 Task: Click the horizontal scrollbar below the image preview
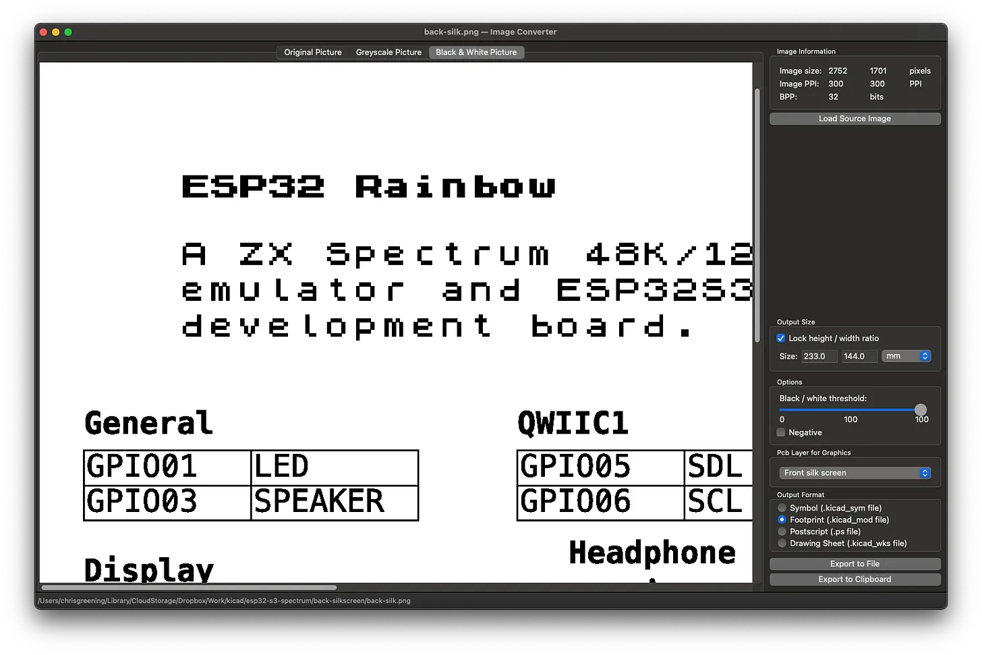coord(189,588)
